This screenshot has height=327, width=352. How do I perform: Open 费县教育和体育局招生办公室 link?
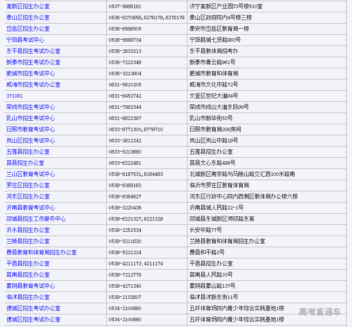(x=41, y=253)
